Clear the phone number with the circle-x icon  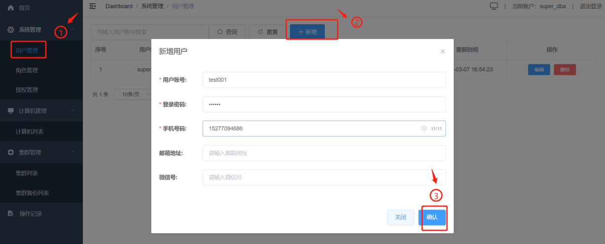point(424,128)
